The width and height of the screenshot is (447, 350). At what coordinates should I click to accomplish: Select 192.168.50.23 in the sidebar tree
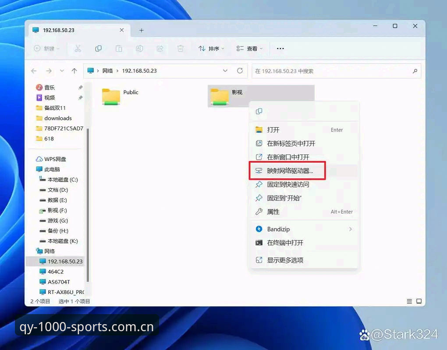point(55,261)
